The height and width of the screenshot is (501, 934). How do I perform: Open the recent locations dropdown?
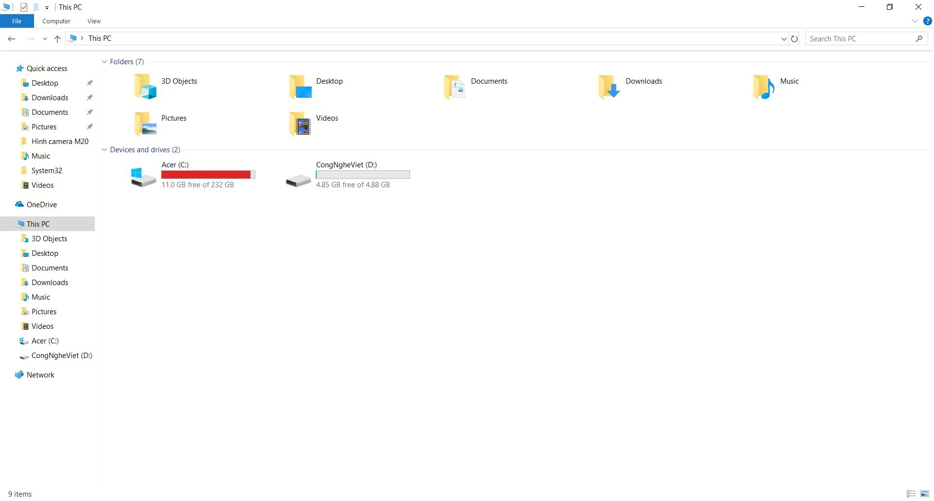45,39
